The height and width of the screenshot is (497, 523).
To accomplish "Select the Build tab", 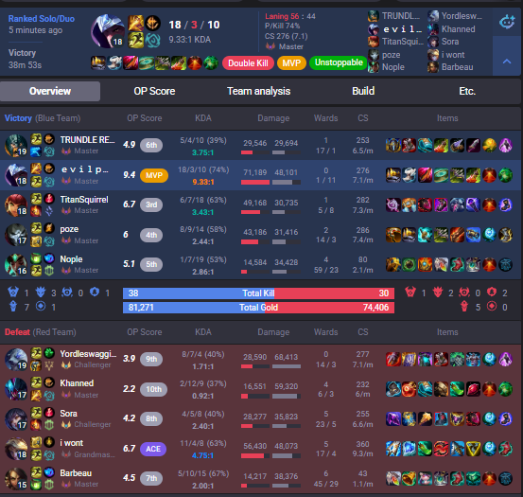I will tap(363, 91).
